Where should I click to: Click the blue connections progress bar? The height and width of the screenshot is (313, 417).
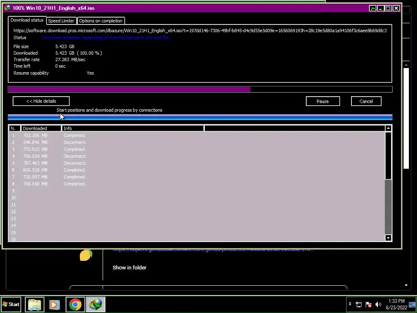pyautogui.click(x=200, y=117)
